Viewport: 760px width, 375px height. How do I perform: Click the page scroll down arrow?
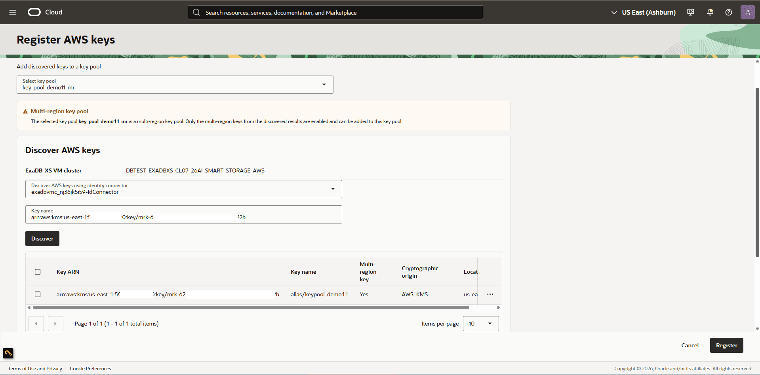[x=757, y=329]
